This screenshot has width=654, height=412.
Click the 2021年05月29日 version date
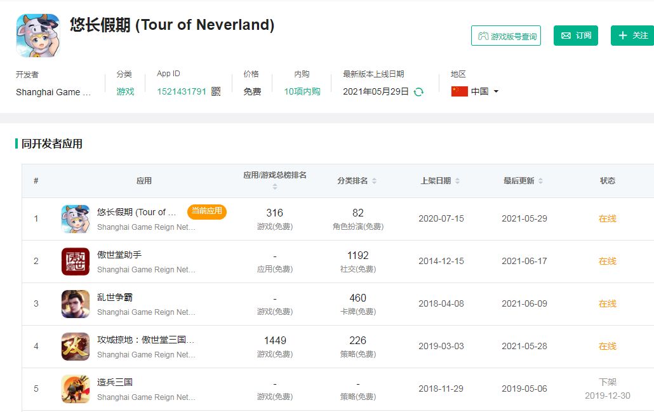[x=376, y=91]
